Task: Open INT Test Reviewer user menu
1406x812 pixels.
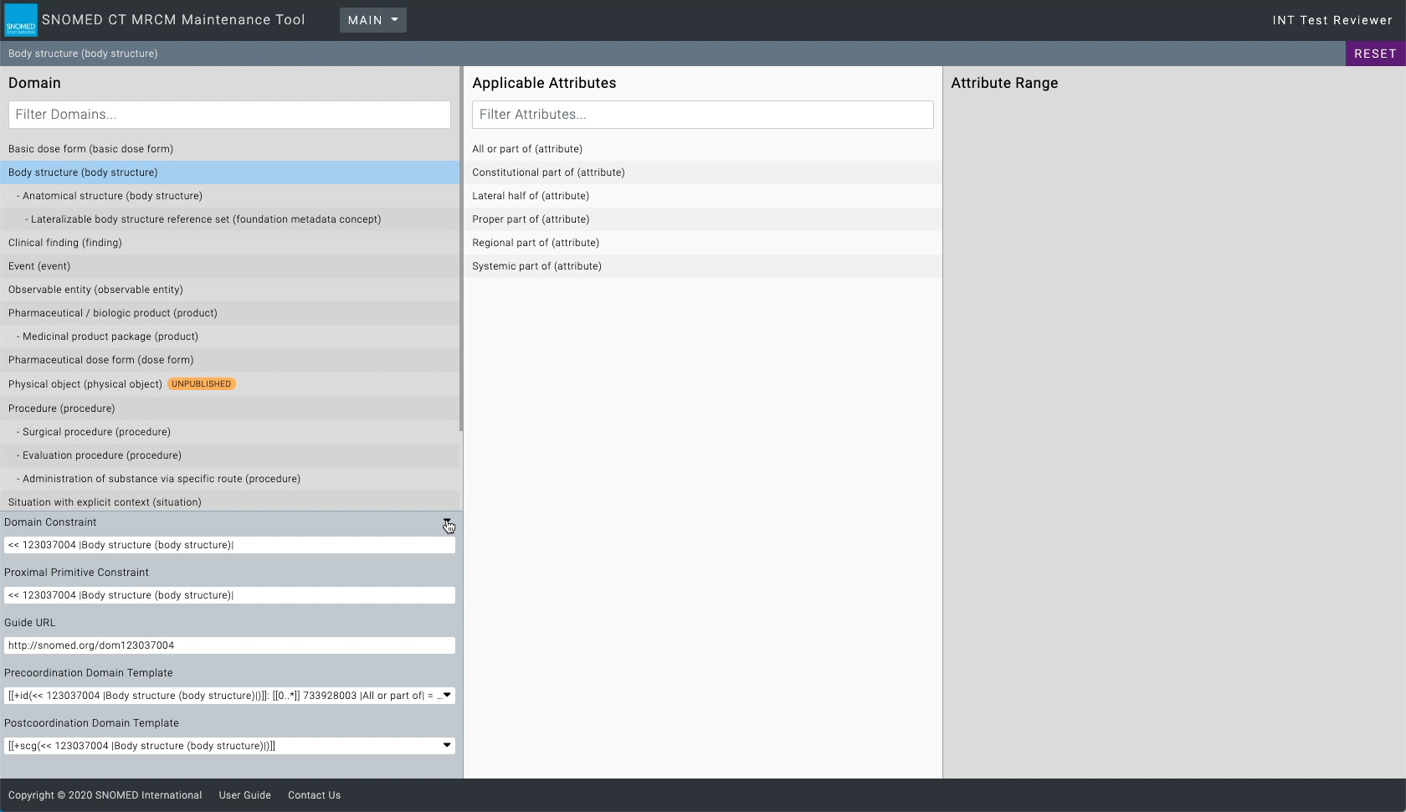Action: click(x=1332, y=20)
